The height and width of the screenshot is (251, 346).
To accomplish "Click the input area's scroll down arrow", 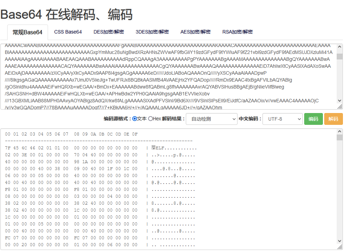I will click(x=339, y=101).
